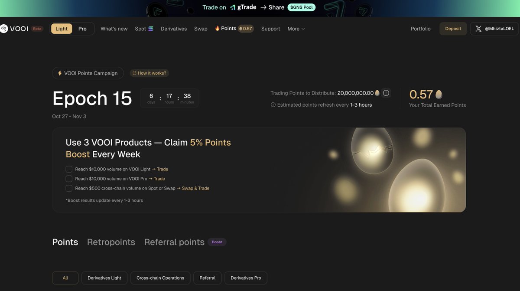Click the fire icon beside Points
The width and height of the screenshot is (520, 291).
point(218,28)
